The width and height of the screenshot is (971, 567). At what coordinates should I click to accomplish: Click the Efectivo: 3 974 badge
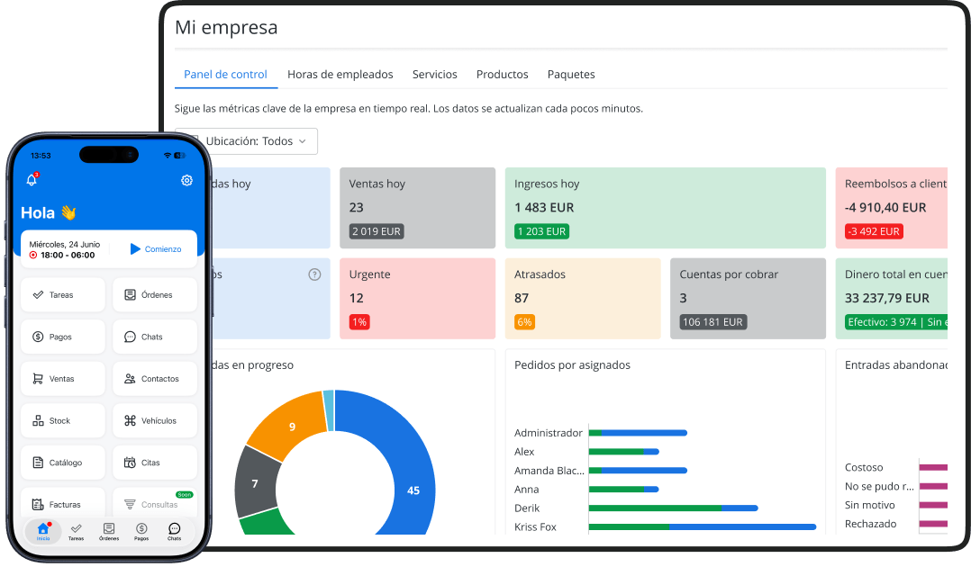[896, 322]
